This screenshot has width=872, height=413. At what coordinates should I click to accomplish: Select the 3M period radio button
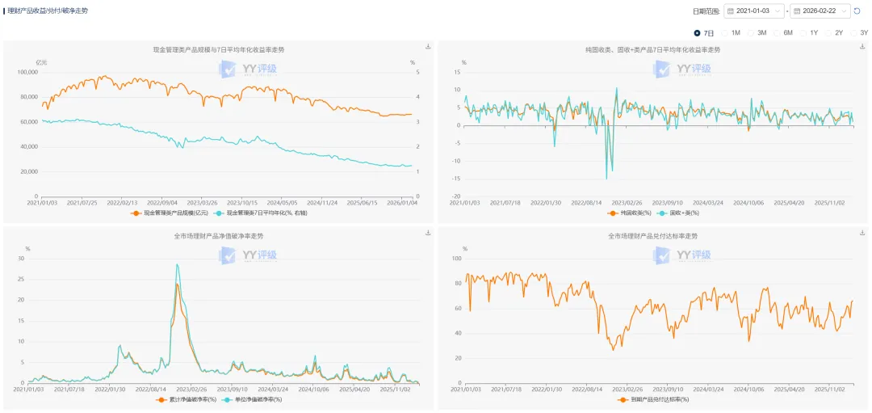tap(750, 33)
